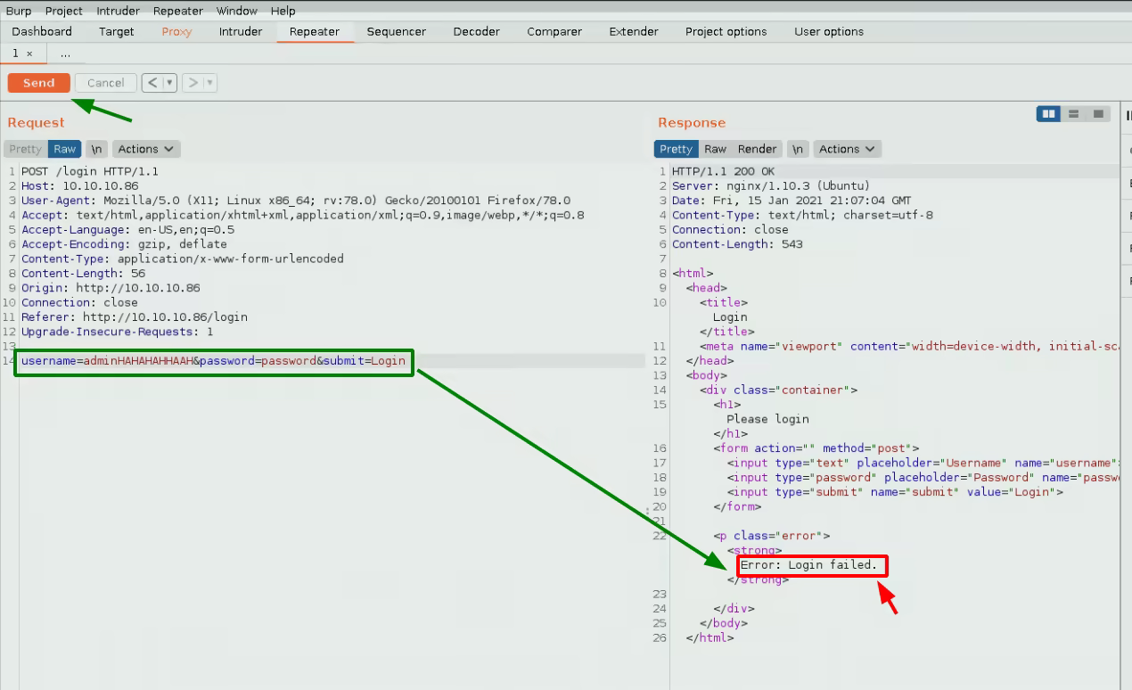1132x690 pixels.
Task: Switch the Request view to Pretty
Action: tap(26, 149)
